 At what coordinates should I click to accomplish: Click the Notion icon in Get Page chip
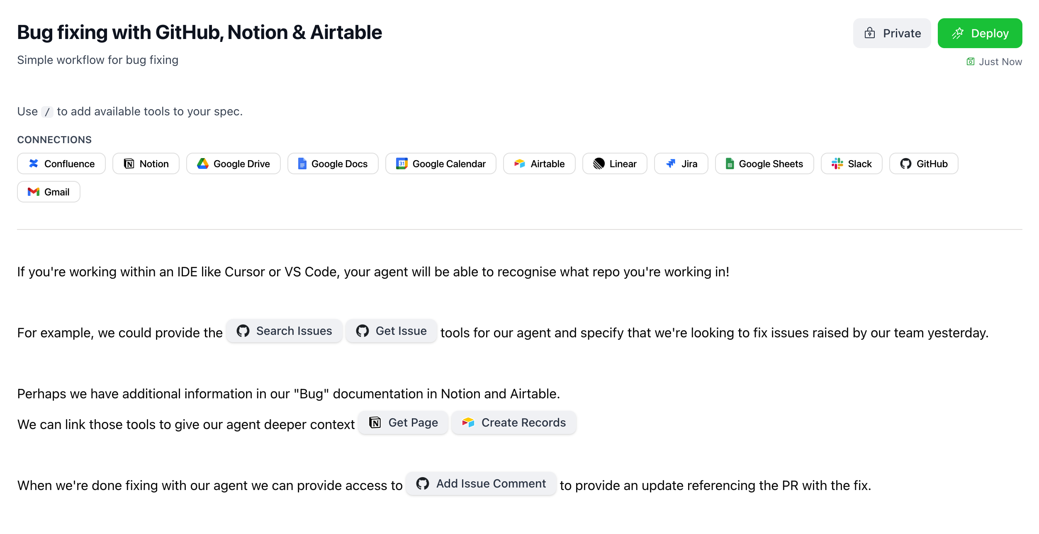(375, 423)
